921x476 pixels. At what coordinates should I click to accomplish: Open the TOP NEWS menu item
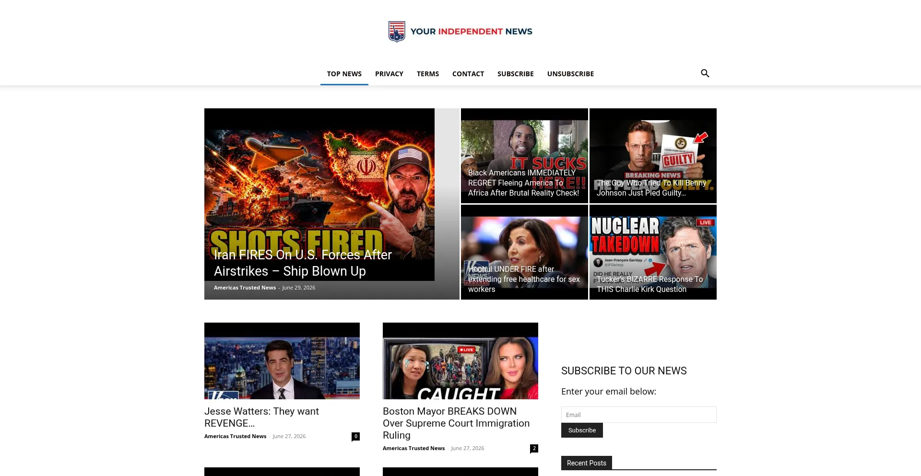344,74
